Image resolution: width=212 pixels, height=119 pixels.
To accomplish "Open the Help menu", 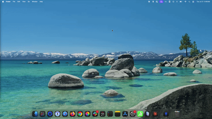I will (41, 2).
